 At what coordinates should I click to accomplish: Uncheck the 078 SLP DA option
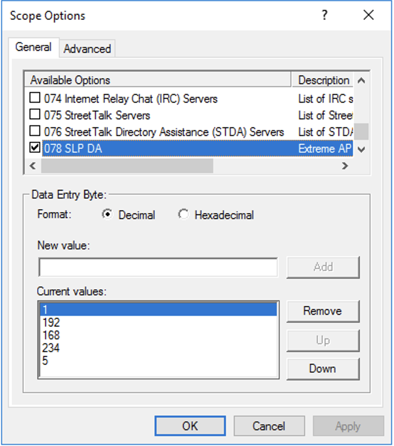[x=35, y=148]
